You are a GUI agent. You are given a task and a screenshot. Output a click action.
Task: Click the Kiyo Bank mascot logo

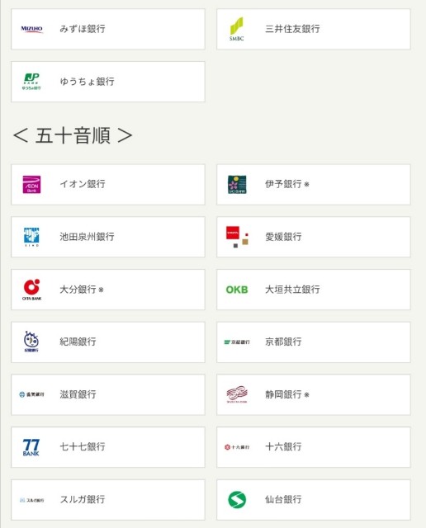(31, 342)
